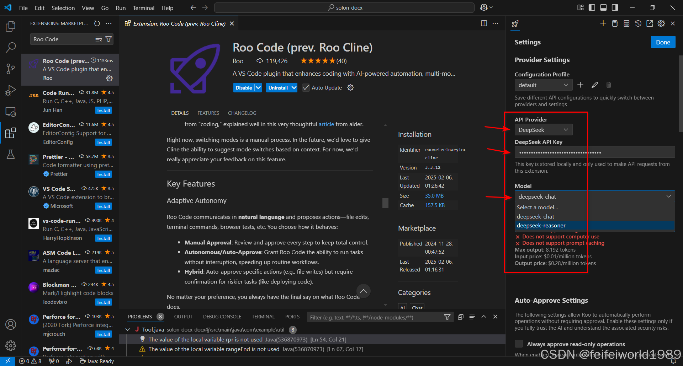The image size is (683, 366).
Task: Add a new configuration profile
Action: (580, 85)
